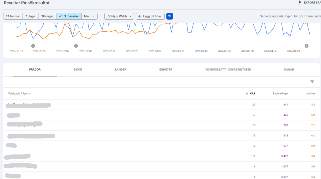321x179 pixels.
Task: Switch to the SIDOR tab
Action: pos(78,70)
